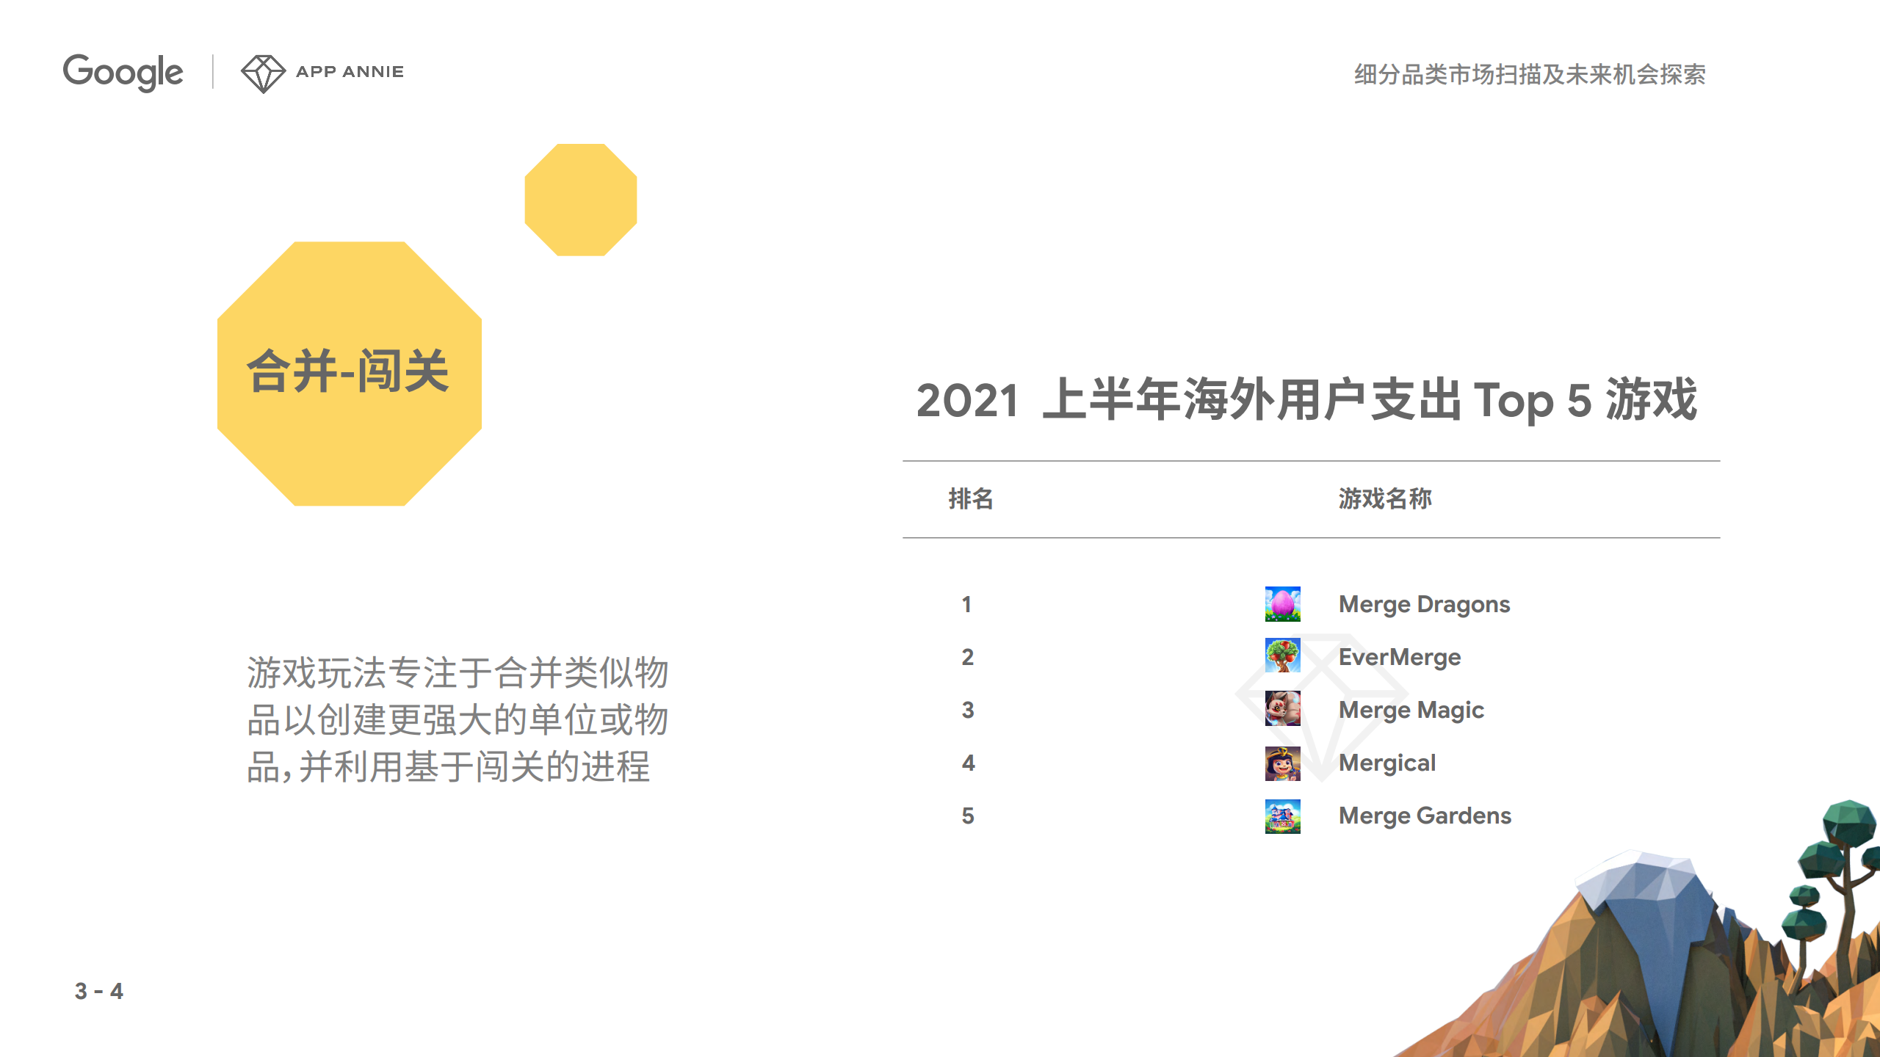This screenshot has width=1880, height=1057.
Task: Click the top-right section title text
Action: point(1530,74)
